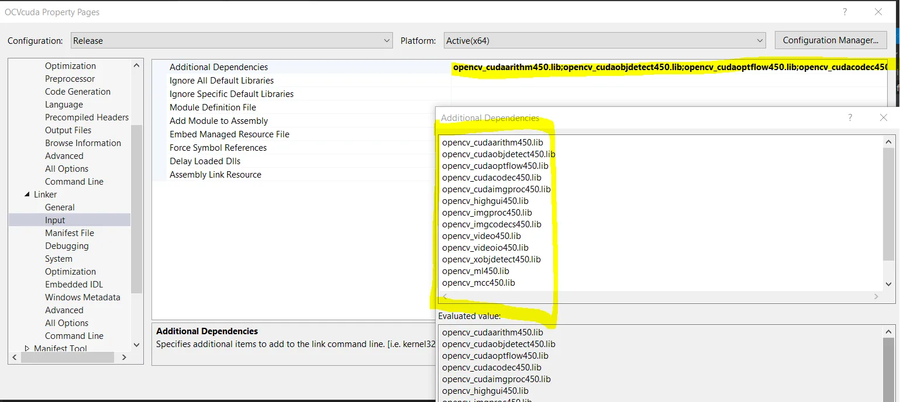The image size is (900, 402).
Task: Click the tree panel scroll up arrow
Action: [137, 65]
